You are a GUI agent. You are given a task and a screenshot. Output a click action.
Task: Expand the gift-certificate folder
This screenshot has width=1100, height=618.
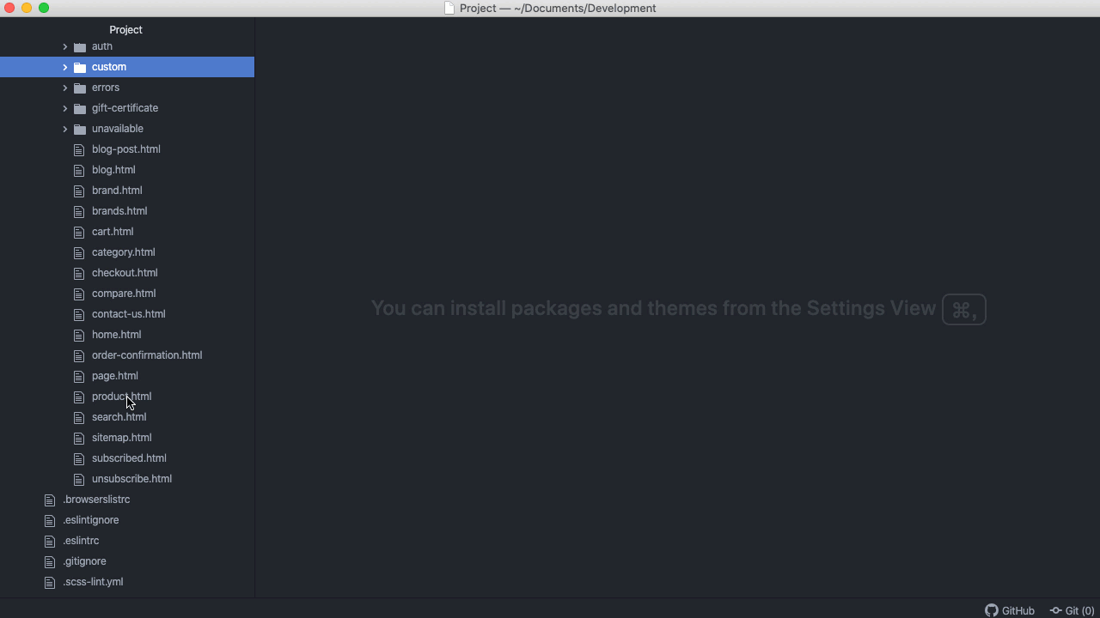click(64, 107)
